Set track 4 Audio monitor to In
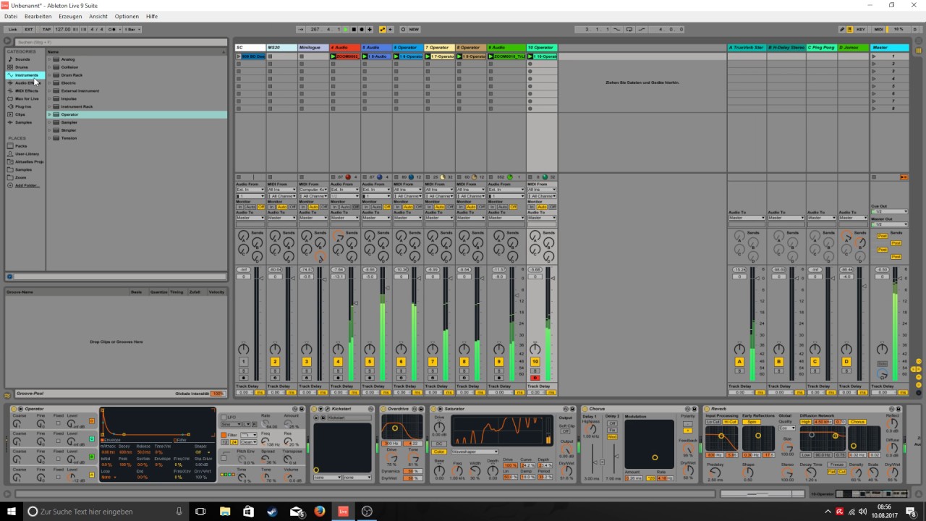 [x=334, y=207]
